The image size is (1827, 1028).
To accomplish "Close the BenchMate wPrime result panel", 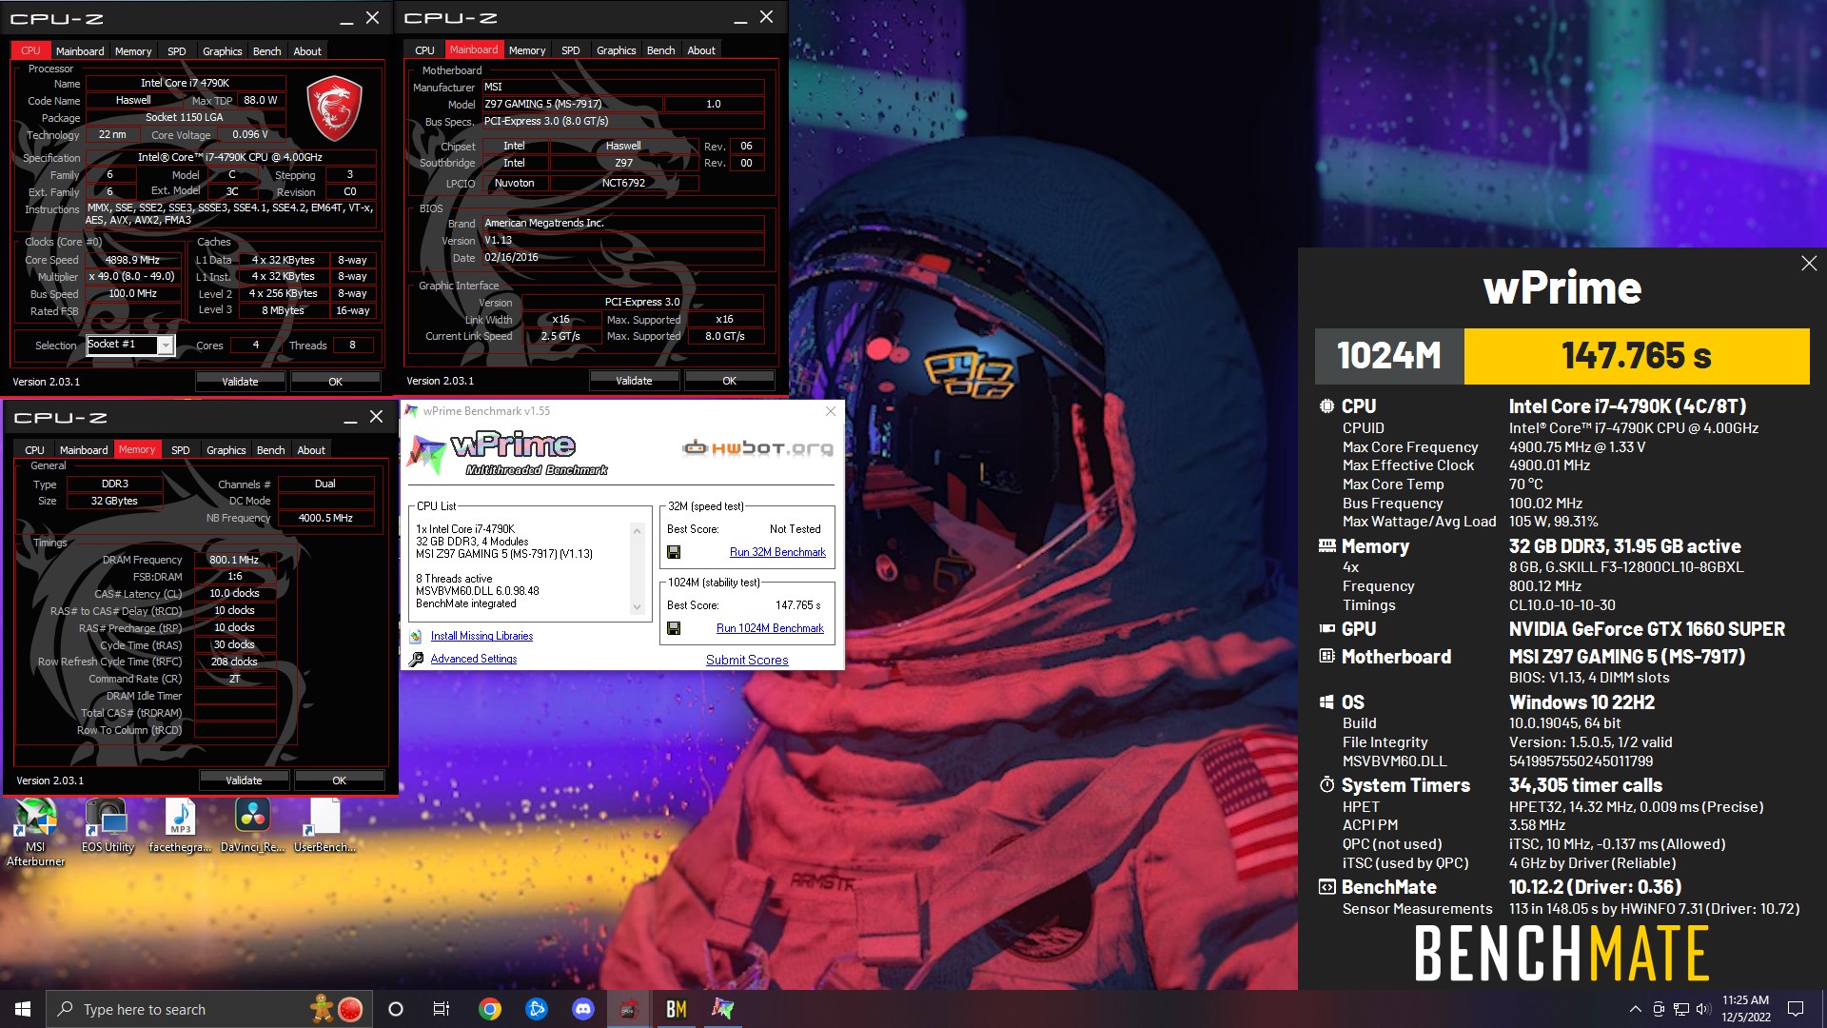I will pos(1809,264).
